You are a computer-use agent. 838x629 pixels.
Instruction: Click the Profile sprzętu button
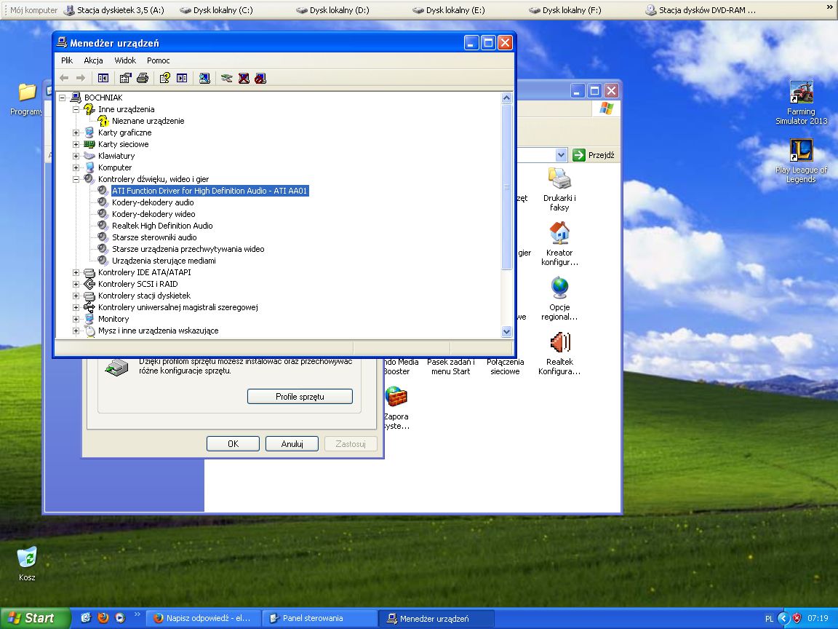[x=300, y=396]
